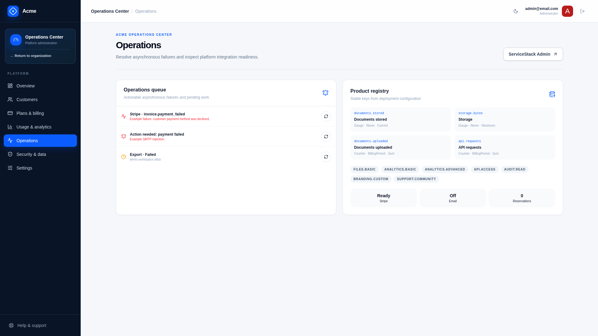Viewport: 598px width, 336px height.
Task: Select the Documents uploaded card
Action: point(401,147)
